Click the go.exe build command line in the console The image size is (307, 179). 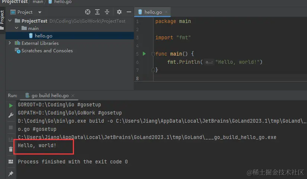[x=162, y=121]
